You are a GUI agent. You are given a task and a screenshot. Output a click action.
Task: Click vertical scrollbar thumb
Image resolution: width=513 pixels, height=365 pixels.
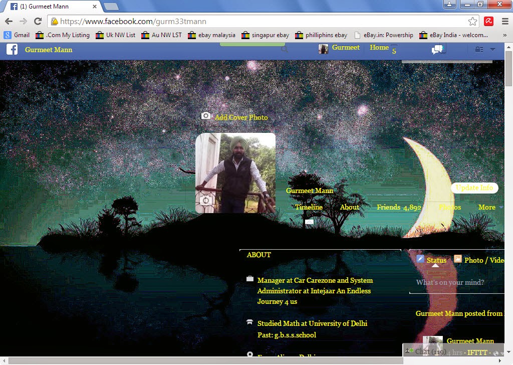(x=508, y=68)
